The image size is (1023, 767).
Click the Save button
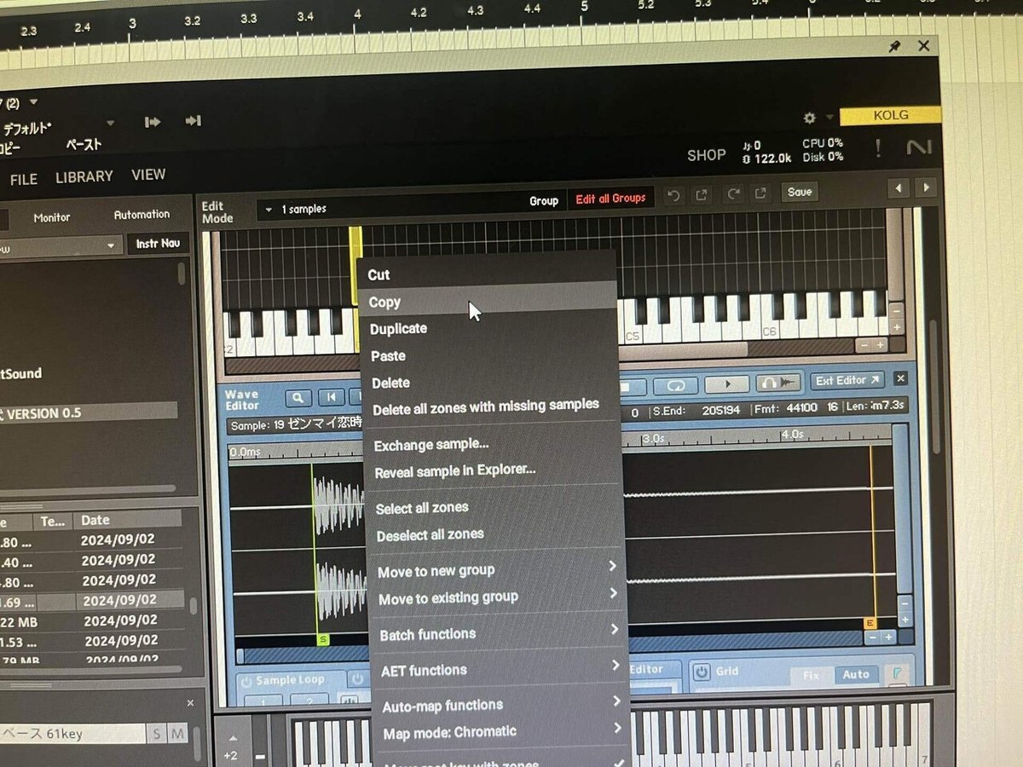[x=800, y=192]
